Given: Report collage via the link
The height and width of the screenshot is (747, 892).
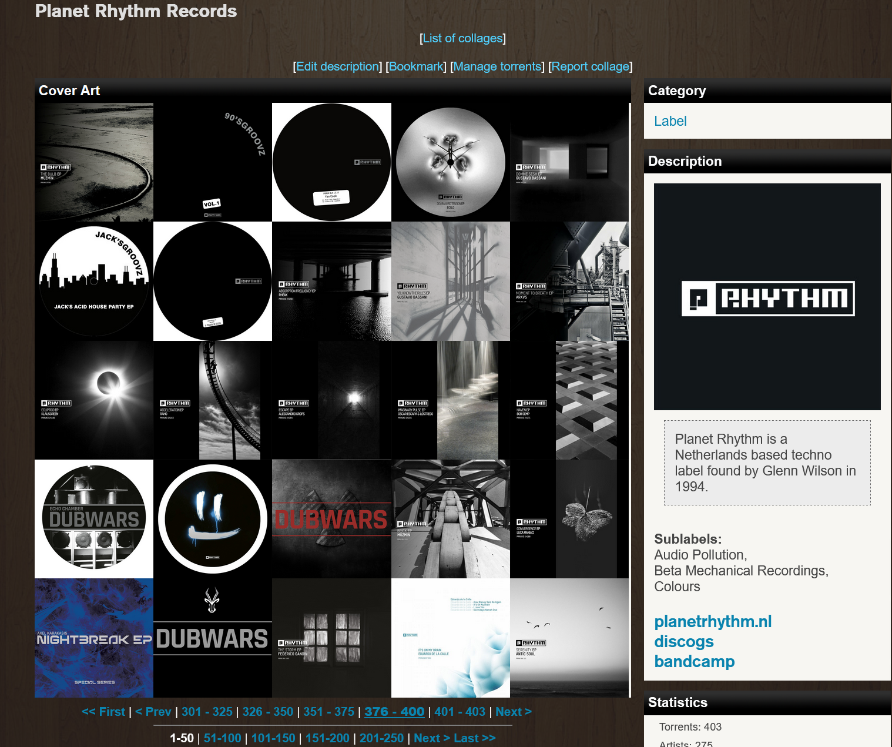Looking at the screenshot, I should click(591, 66).
